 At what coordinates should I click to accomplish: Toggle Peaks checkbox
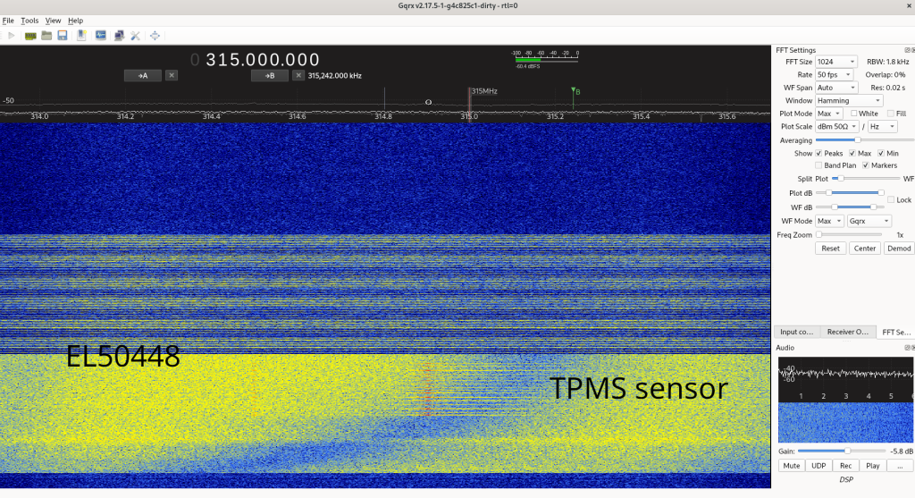pyautogui.click(x=818, y=153)
